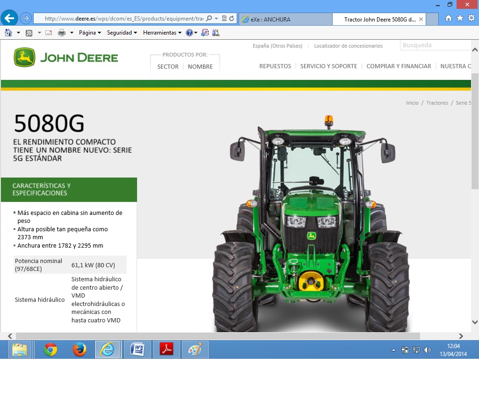Click the command bar Home page icon
Image resolution: width=479 pixels, height=399 pixels.
tap(8, 33)
